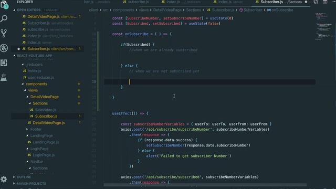Open user_reducer.js file
The height and width of the screenshot is (189, 336).
pos(41,77)
